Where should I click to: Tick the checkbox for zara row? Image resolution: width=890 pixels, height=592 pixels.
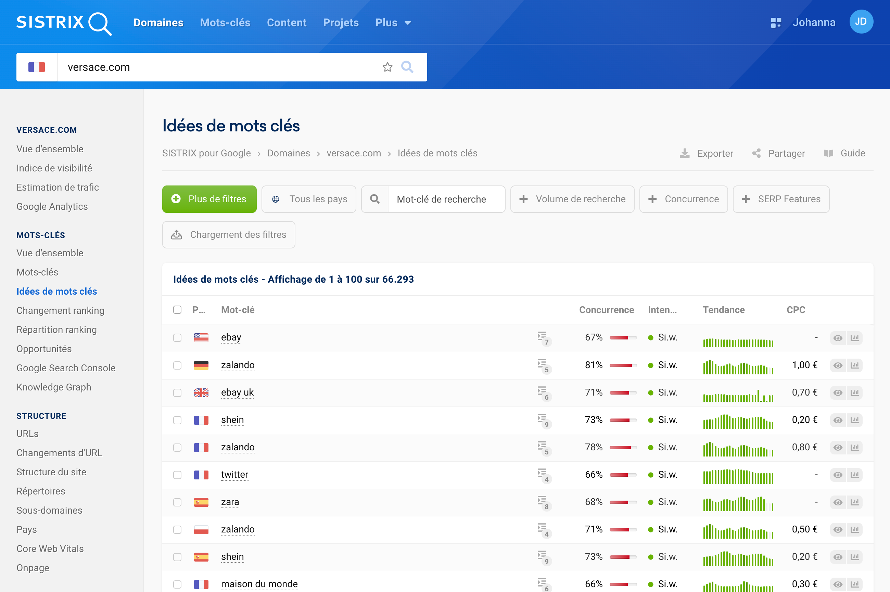pyautogui.click(x=177, y=502)
